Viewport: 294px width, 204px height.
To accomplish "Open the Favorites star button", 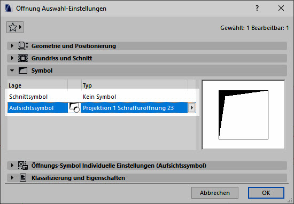I will (15, 27).
